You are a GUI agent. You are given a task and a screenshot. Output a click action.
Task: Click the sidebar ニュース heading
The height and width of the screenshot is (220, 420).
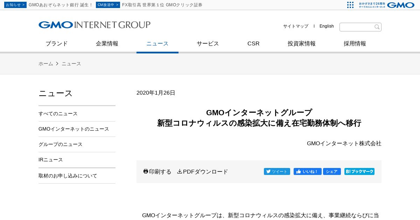point(55,93)
